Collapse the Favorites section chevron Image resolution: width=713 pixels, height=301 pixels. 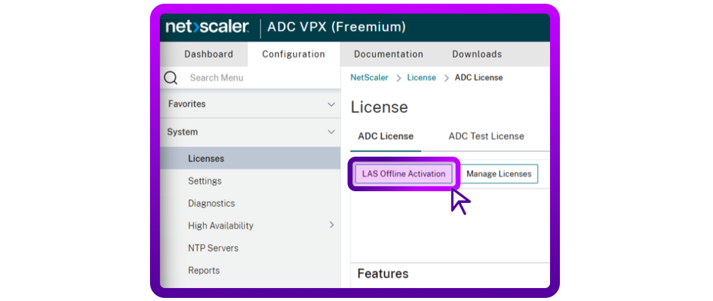click(x=331, y=104)
